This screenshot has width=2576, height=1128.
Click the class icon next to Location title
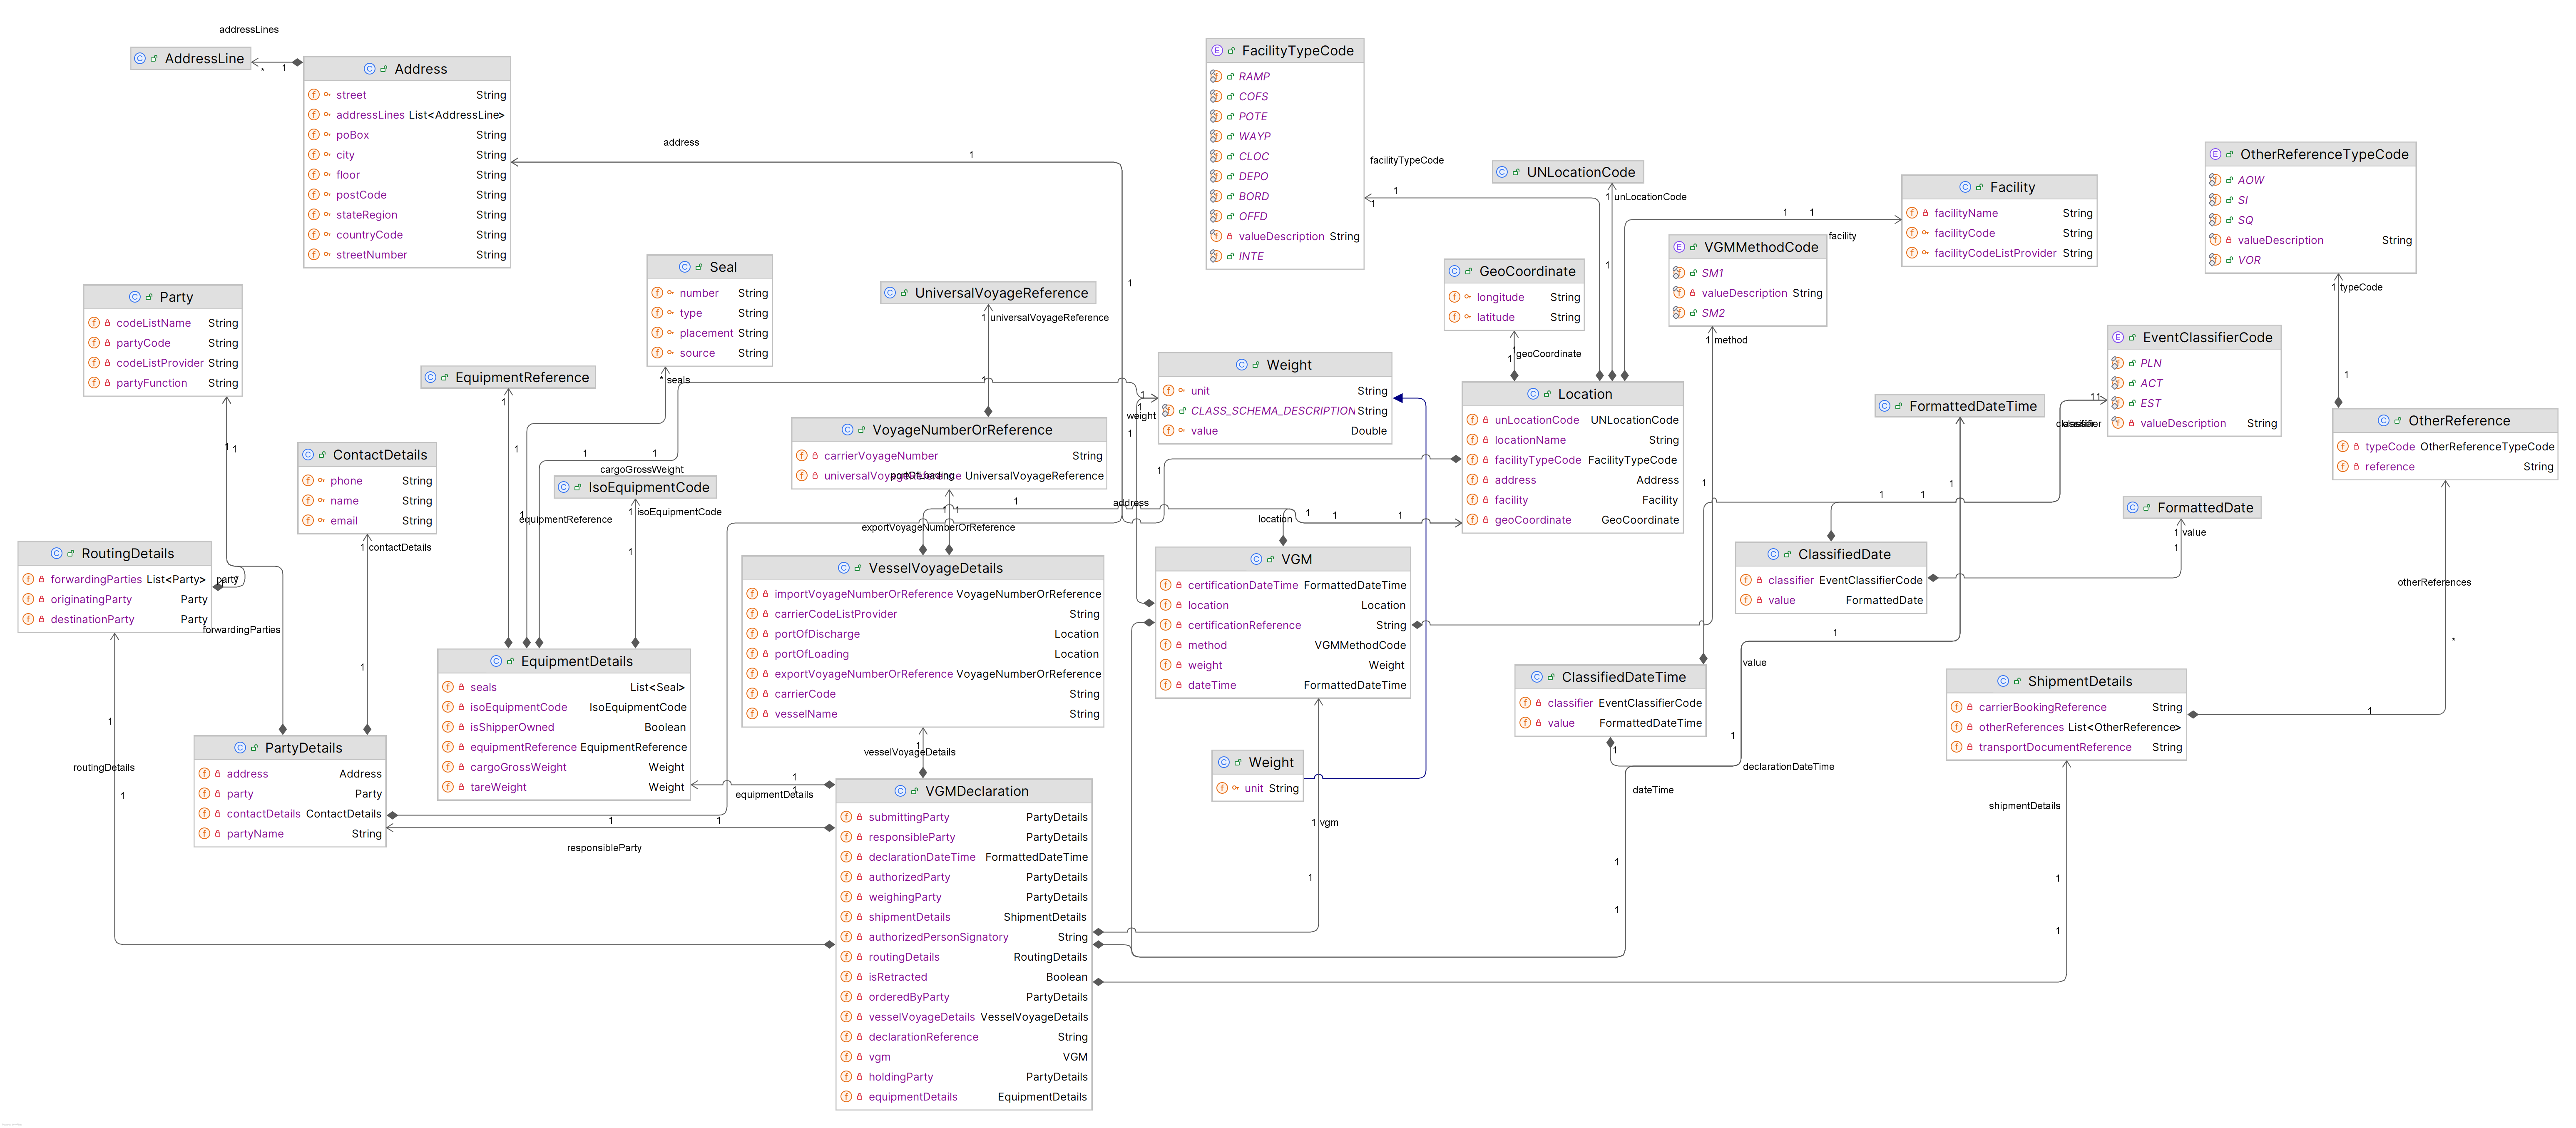point(1533,394)
